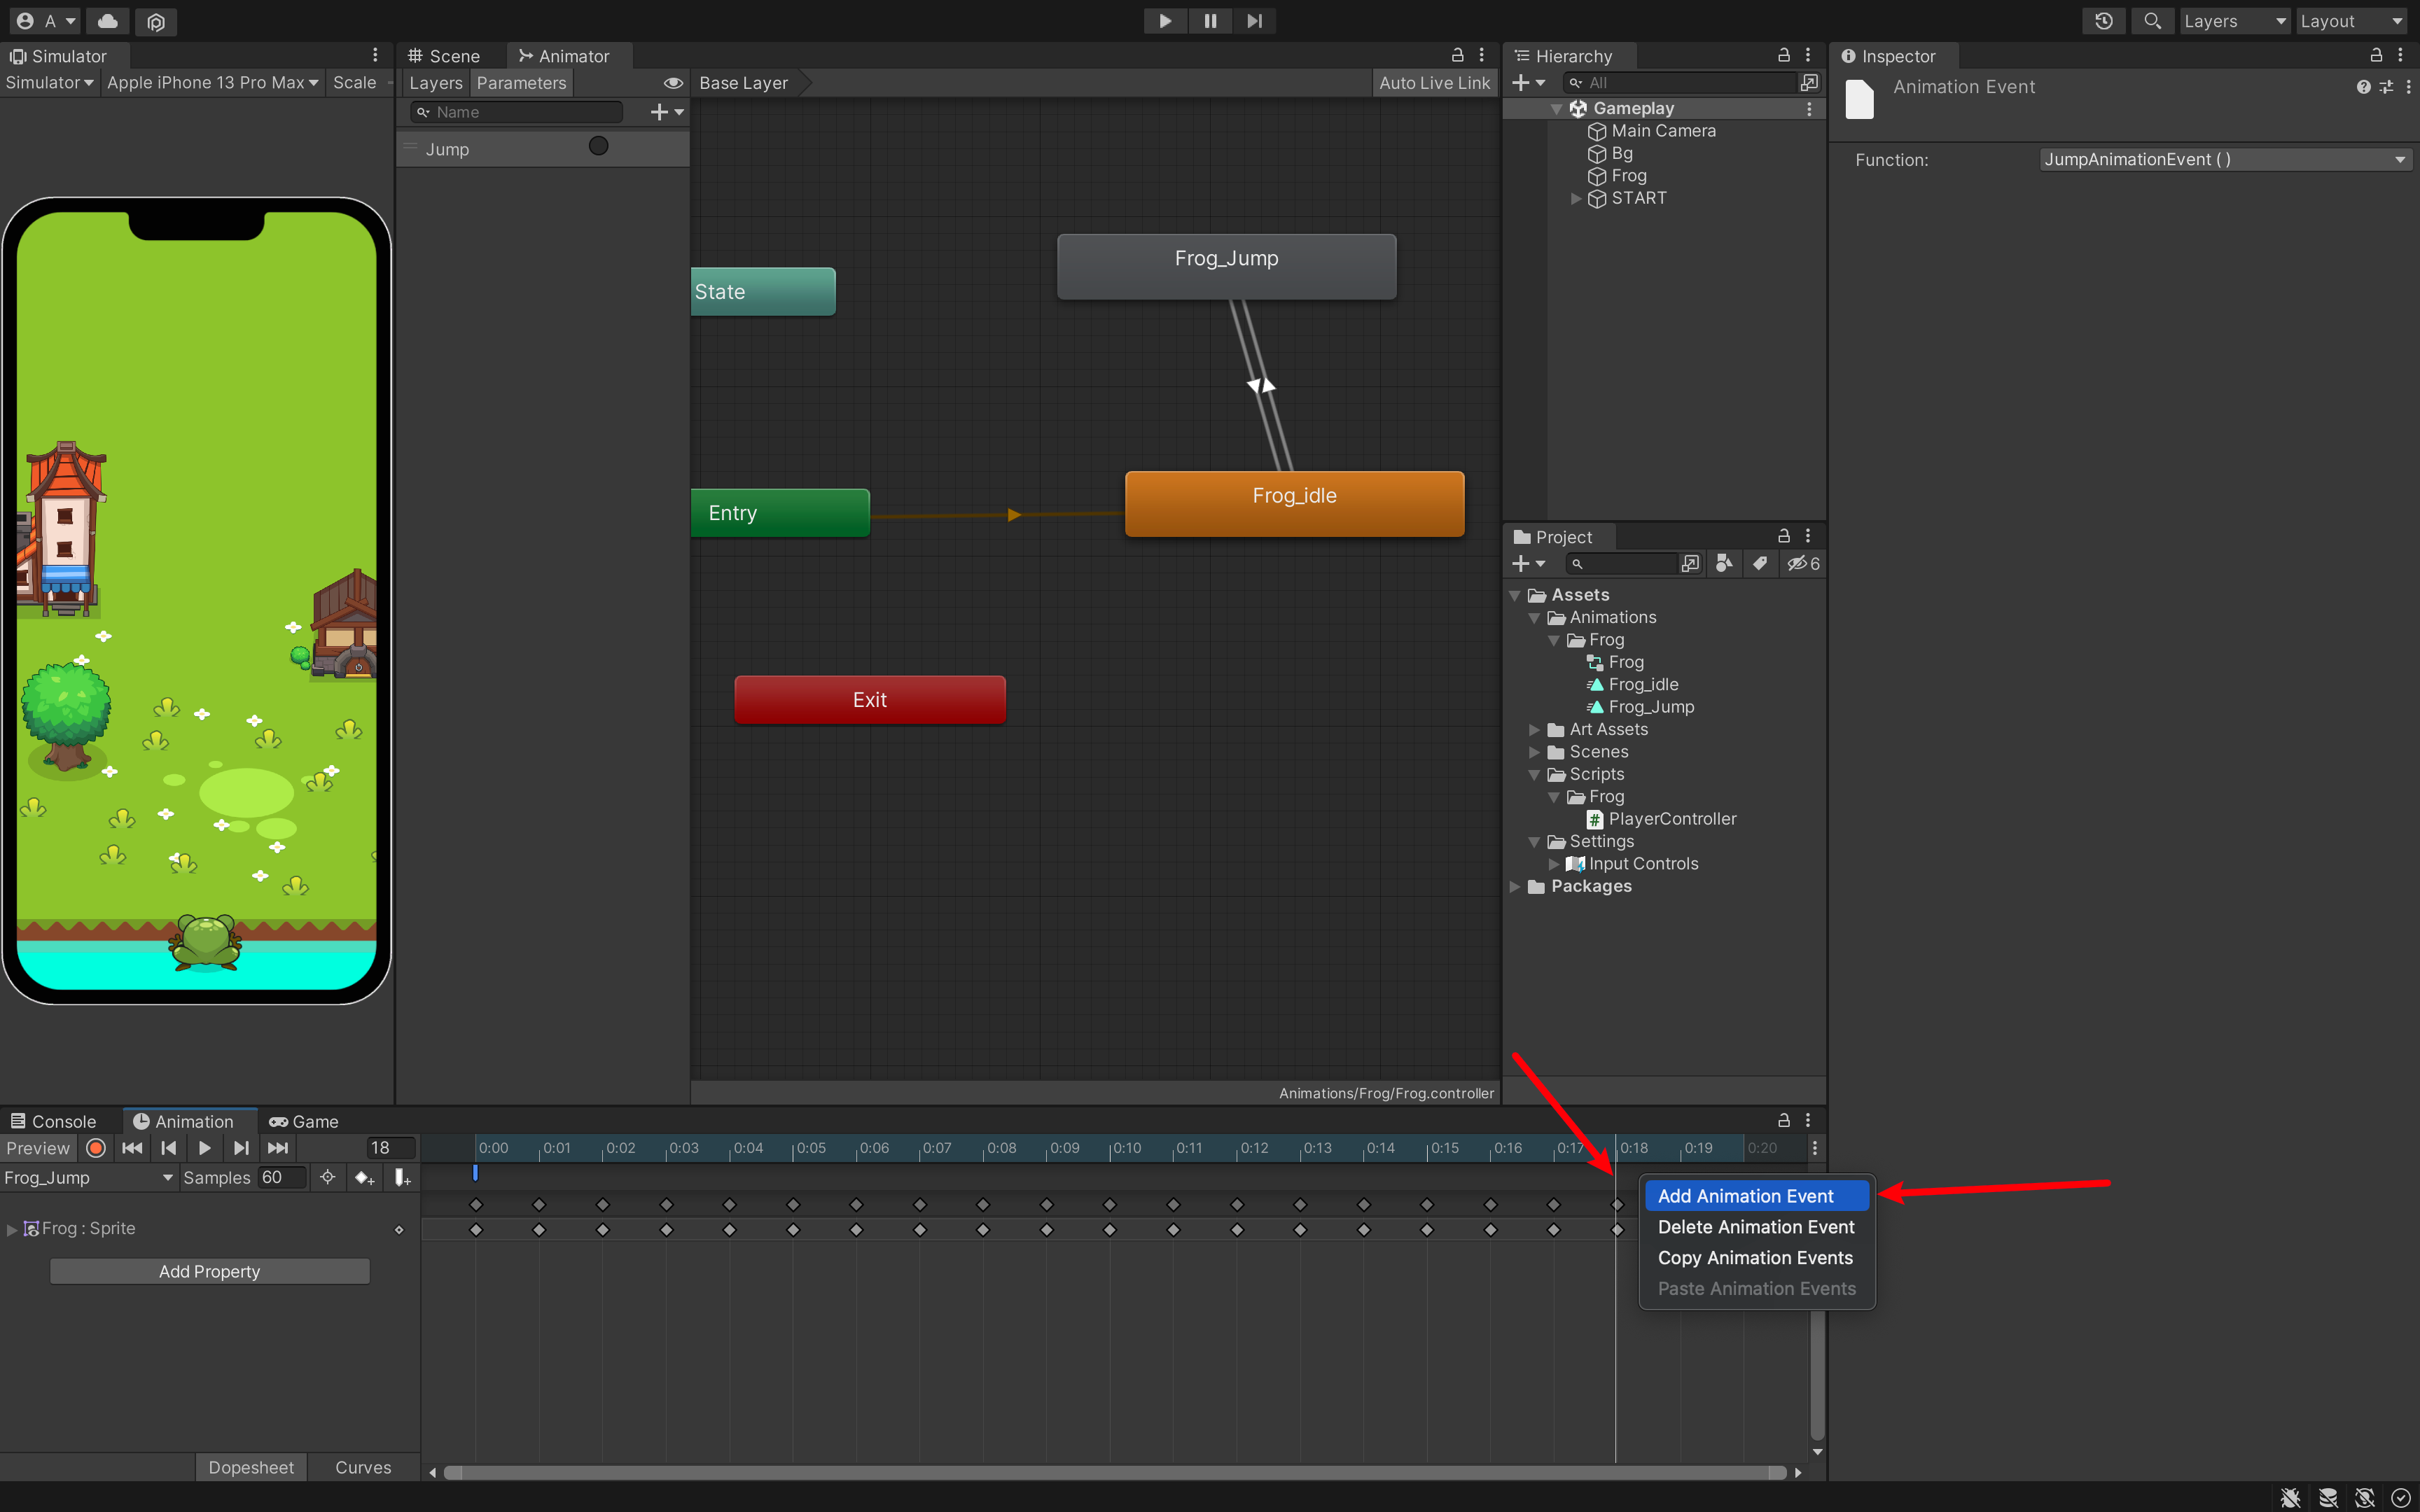Select Main Camera in Hierarchy
Screen dimensions: 2420x1512
1662,131
